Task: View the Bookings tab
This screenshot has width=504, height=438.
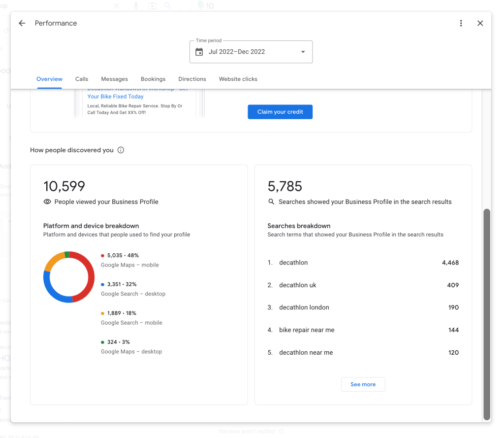Action: [153, 79]
